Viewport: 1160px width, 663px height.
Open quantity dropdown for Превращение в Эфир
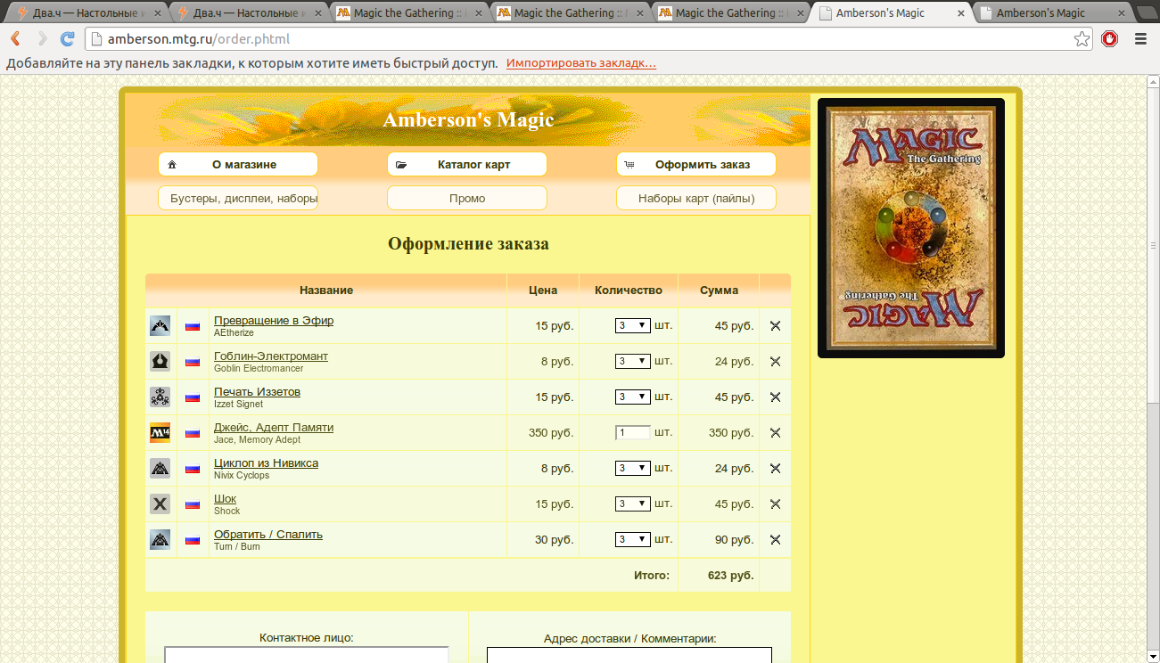pyautogui.click(x=632, y=326)
